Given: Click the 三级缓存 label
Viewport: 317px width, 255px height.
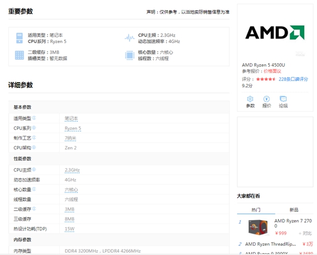Looking at the screenshot, I should pos(22,219).
